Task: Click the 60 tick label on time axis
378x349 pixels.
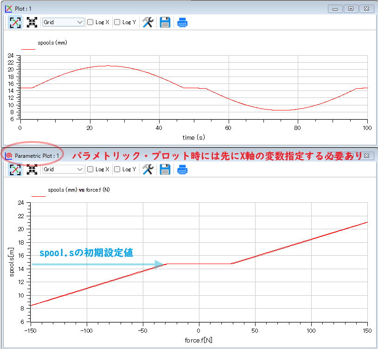Action: coord(228,128)
